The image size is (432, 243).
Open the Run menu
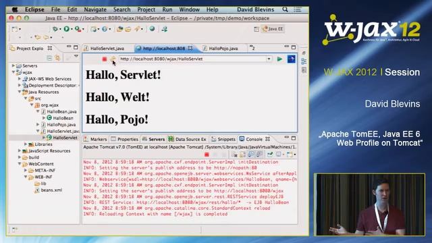tap(167, 9)
